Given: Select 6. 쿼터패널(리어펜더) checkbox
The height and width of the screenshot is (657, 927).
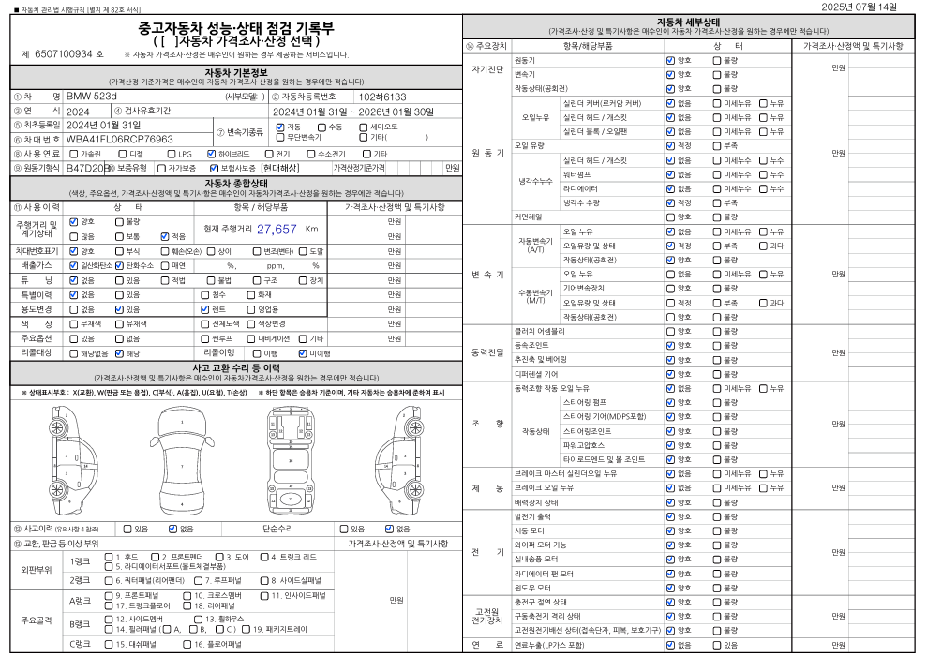Looking at the screenshot, I should [x=109, y=581].
